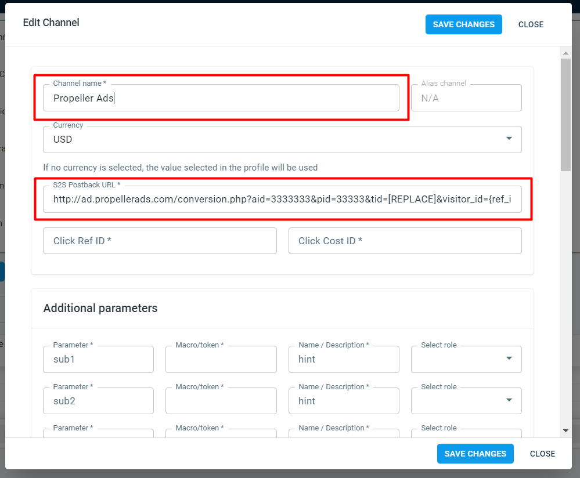Click the Alias channel field
The height and width of the screenshot is (478, 580).
pos(466,98)
